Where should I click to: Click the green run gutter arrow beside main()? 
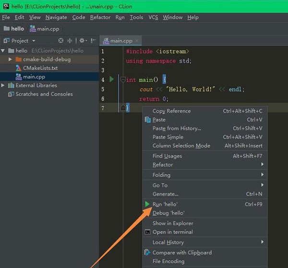pos(111,79)
